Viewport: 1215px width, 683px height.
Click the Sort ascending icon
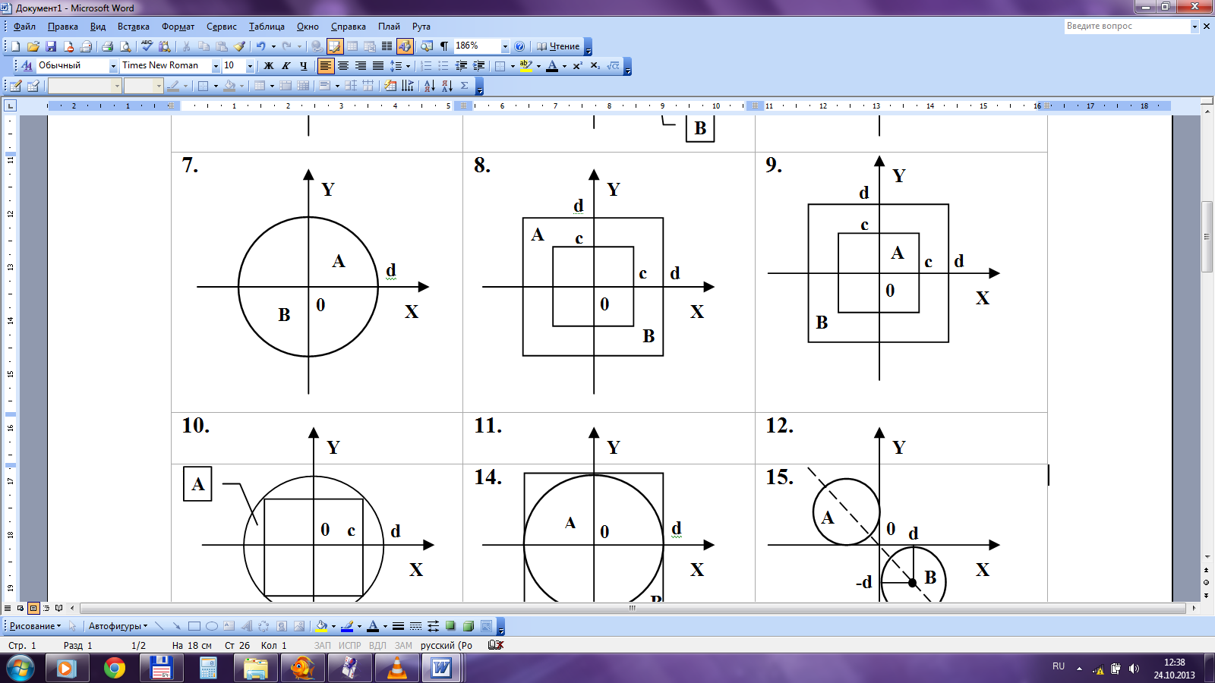pyautogui.click(x=429, y=86)
